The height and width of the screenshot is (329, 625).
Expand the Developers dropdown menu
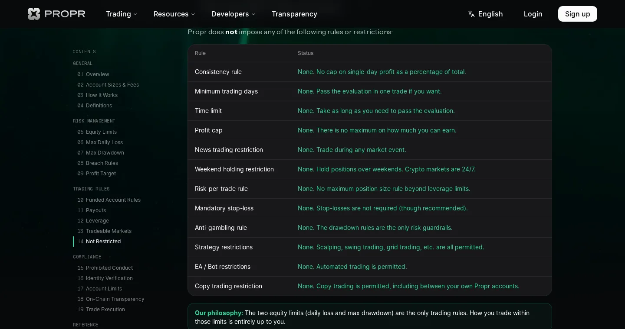click(x=234, y=14)
